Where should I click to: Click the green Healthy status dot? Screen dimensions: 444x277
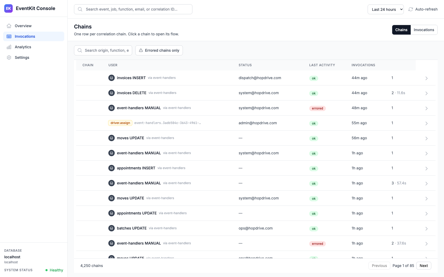tap(47, 270)
